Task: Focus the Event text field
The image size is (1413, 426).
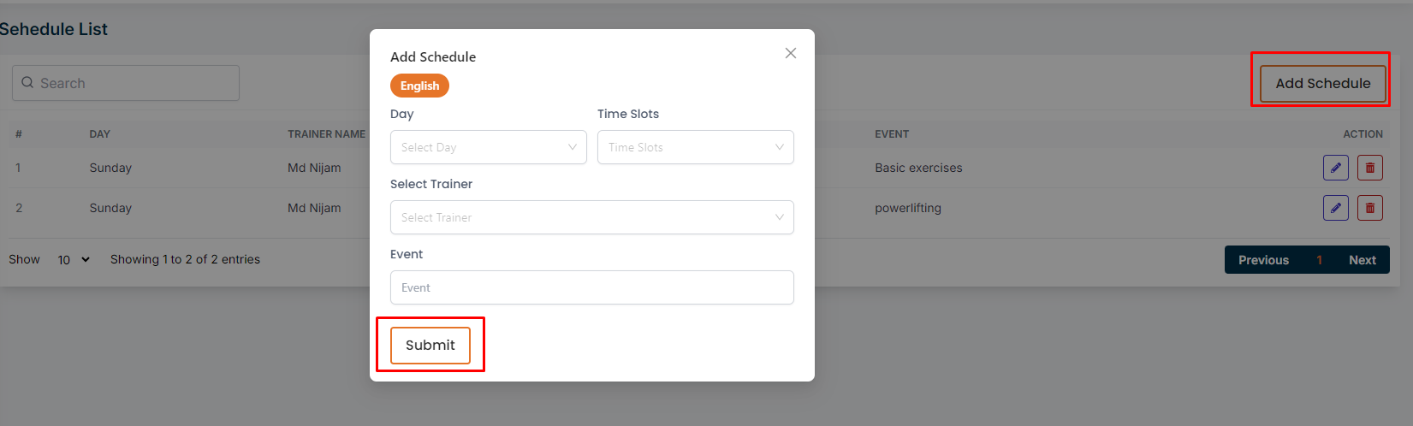Action: click(591, 287)
